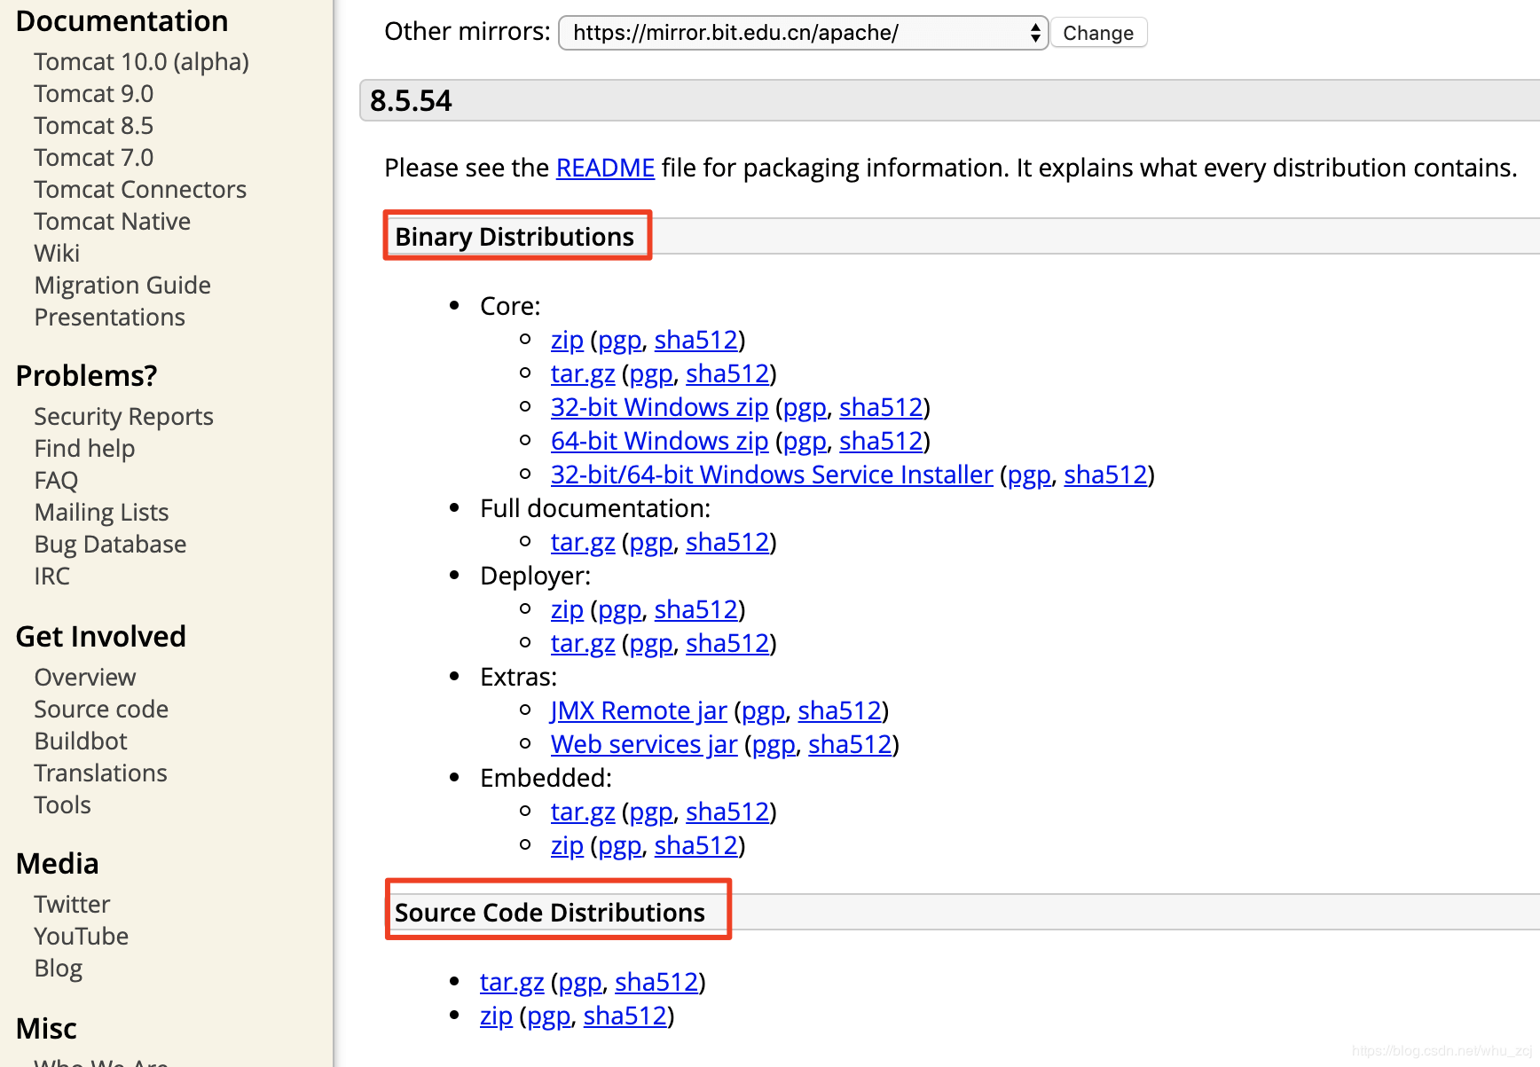1540x1067 pixels.
Task: Open Tomcat Connectors page
Action: point(140,190)
